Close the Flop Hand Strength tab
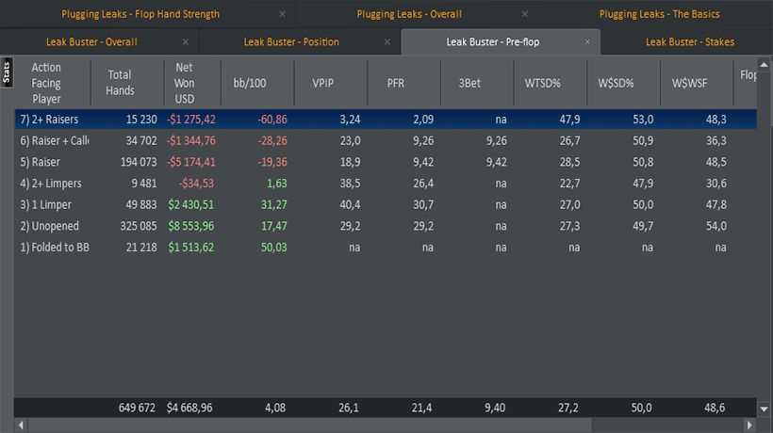This screenshot has height=433, width=773. tap(282, 14)
